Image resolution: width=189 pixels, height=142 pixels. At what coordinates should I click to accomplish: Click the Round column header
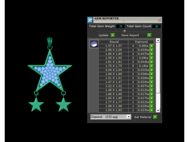pyautogui.click(x=114, y=42)
